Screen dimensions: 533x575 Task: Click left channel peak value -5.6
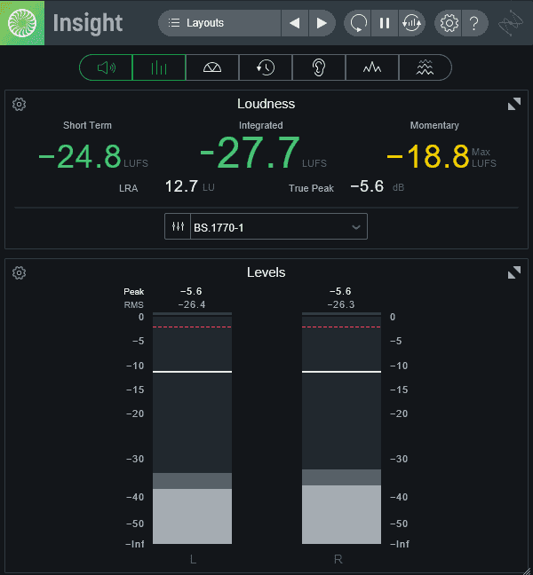click(x=191, y=292)
